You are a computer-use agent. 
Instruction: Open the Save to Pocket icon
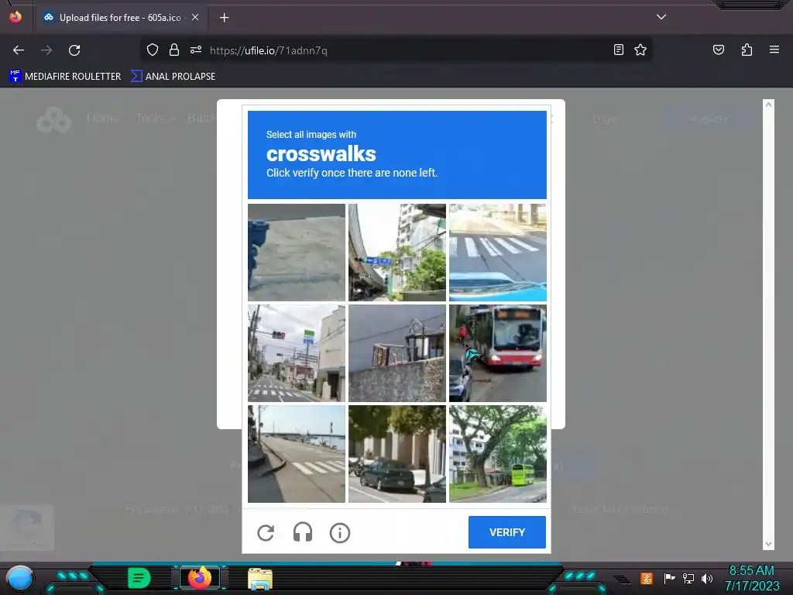[x=718, y=50]
